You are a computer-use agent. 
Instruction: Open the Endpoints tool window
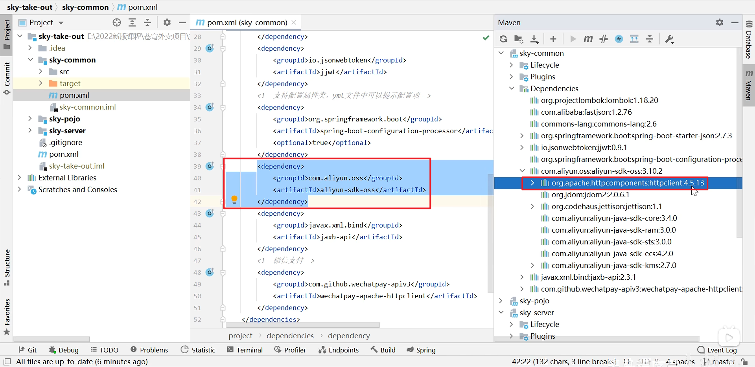(x=339, y=350)
